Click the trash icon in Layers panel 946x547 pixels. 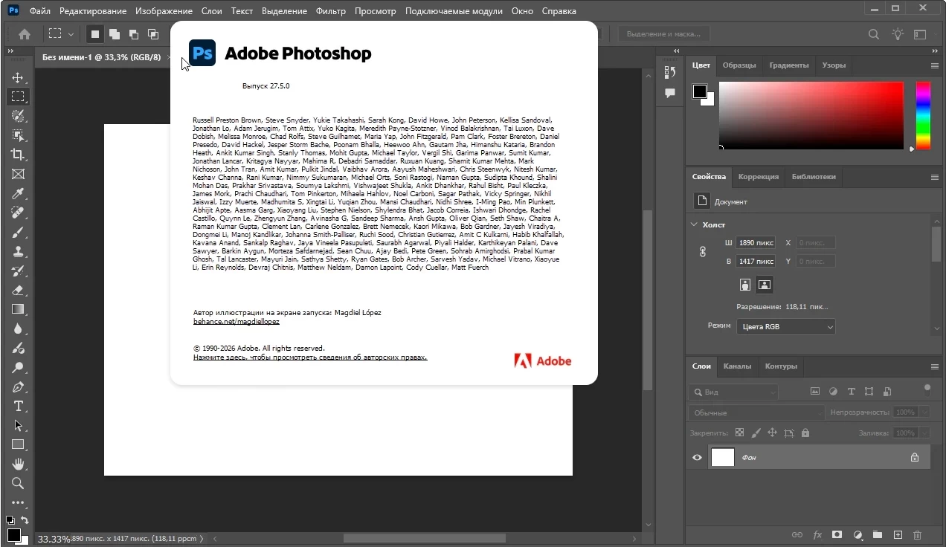pos(917,534)
